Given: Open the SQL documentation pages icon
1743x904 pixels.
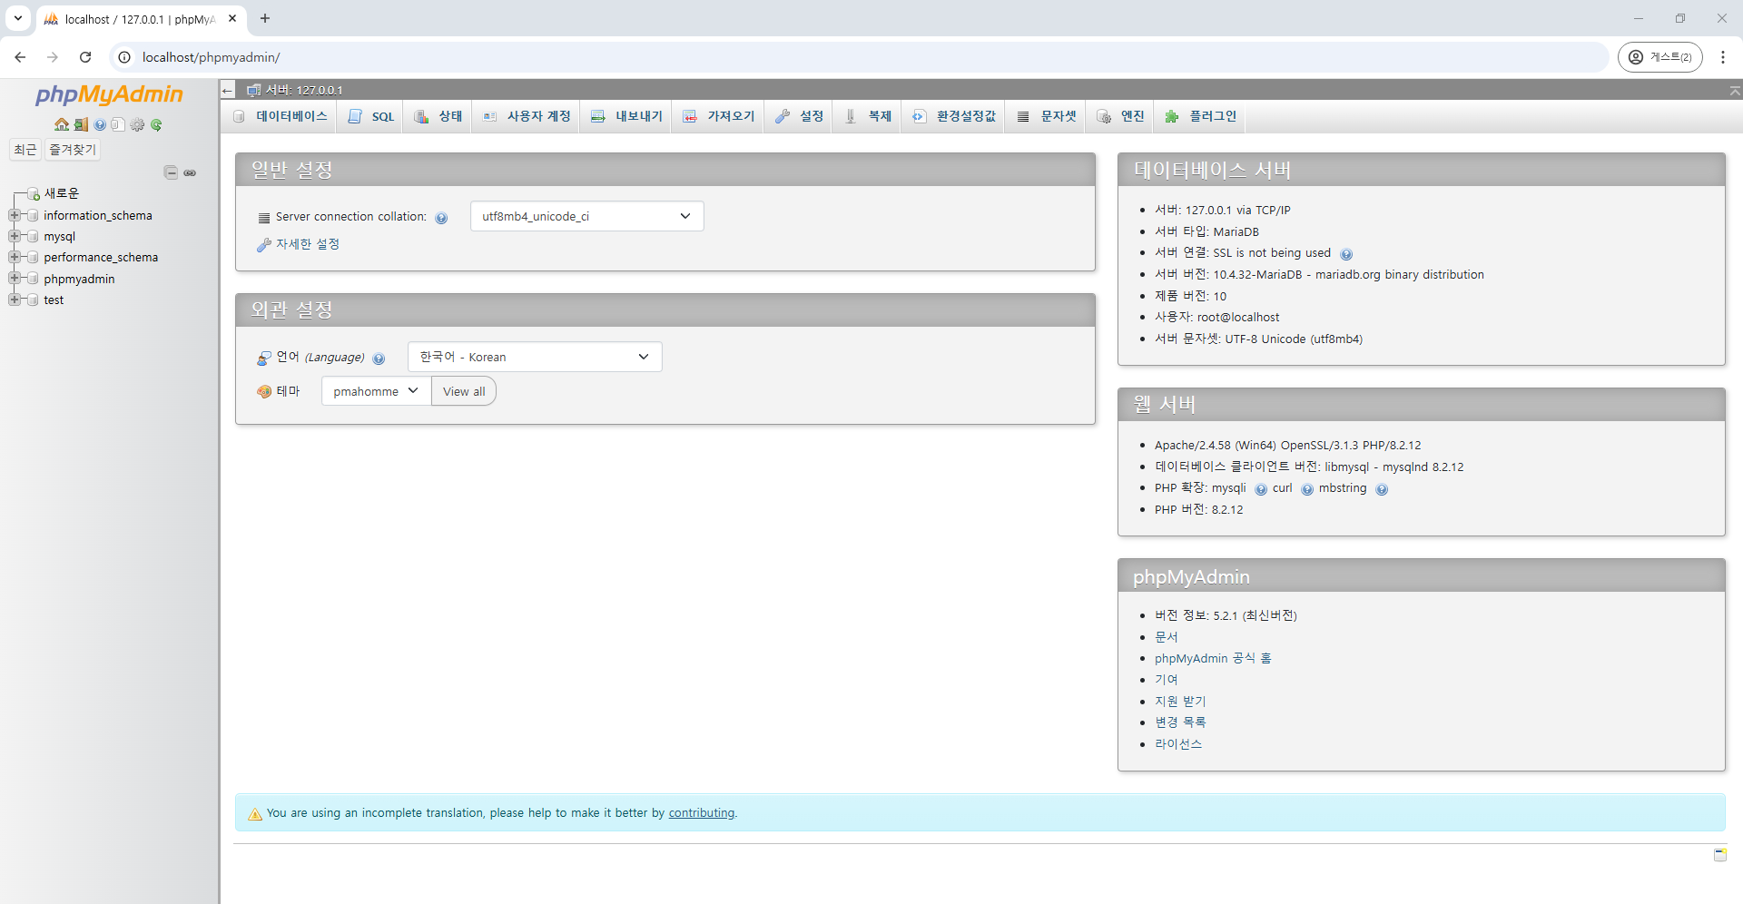Looking at the screenshot, I should click(118, 124).
